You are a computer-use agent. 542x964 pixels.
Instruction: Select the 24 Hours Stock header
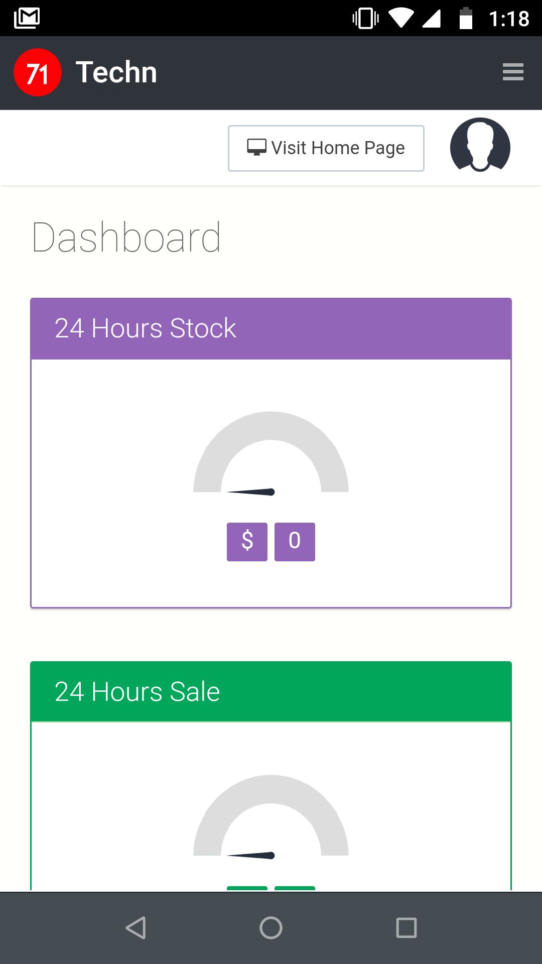271,329
